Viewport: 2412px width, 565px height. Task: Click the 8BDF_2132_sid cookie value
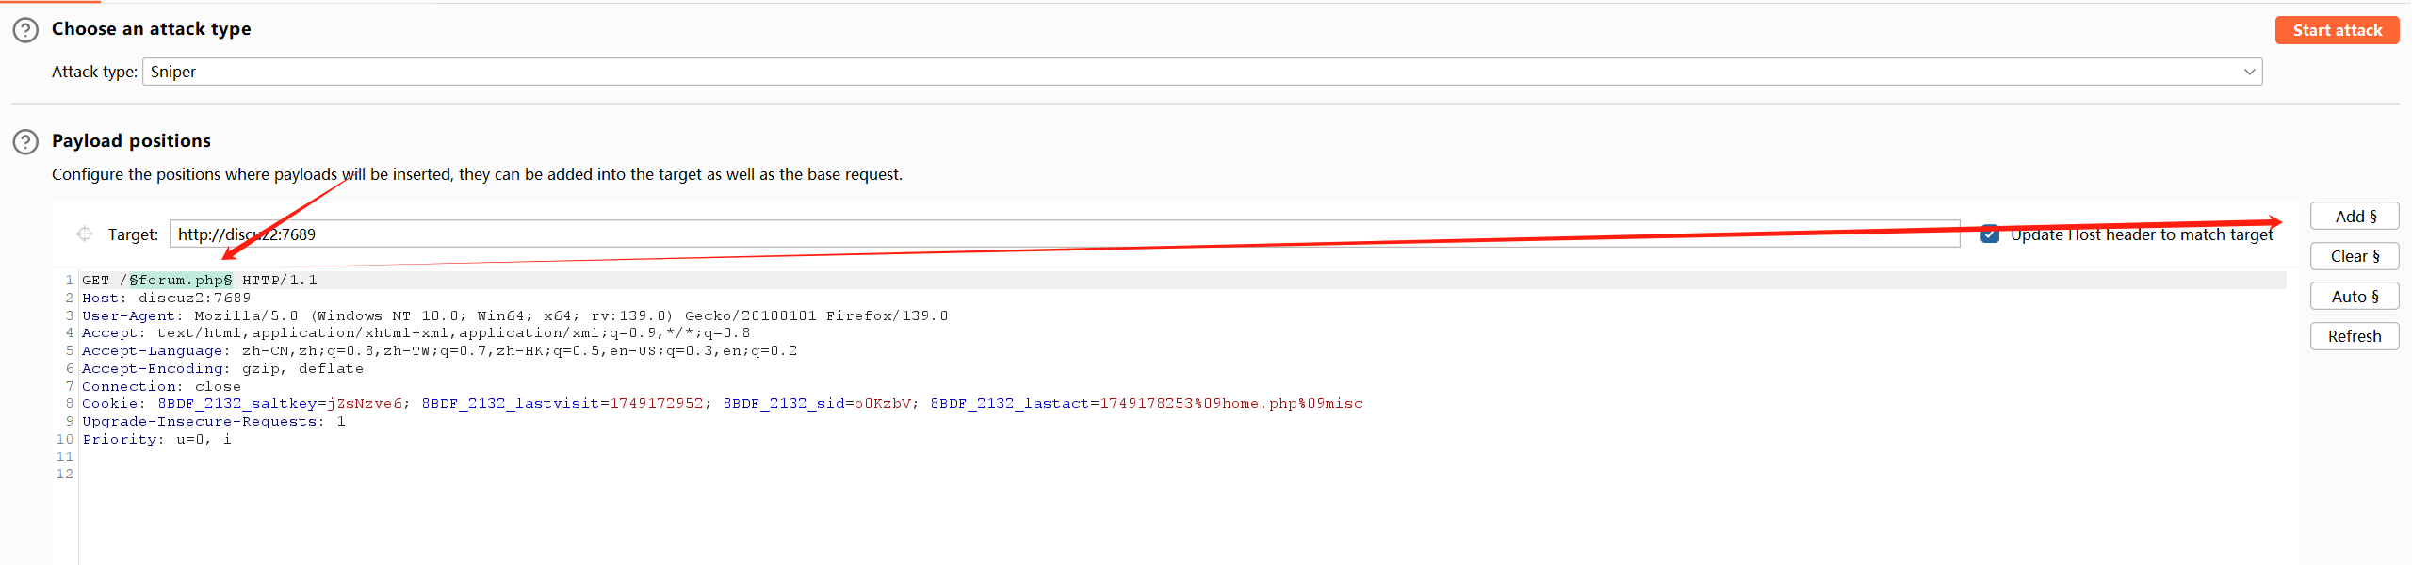coord(883,404)
